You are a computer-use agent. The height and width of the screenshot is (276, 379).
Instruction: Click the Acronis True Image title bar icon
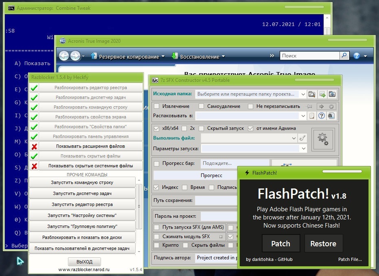63,41
